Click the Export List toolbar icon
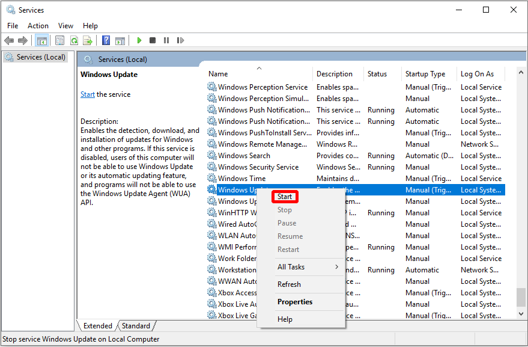The width and height of the screenshot is (528, 347). coord(88,40)
